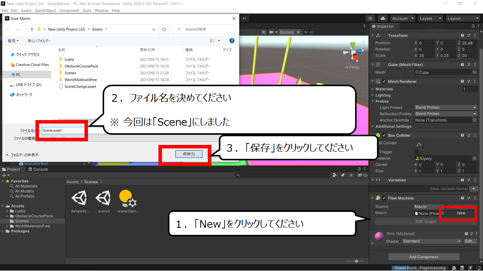Screen dimensions: 483x271
Task: Open Transform component kebab menu
Action: coord(474,35)
